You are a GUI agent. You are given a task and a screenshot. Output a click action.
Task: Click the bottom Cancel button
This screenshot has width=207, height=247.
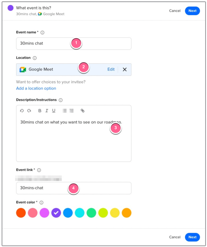coord(175,237)
